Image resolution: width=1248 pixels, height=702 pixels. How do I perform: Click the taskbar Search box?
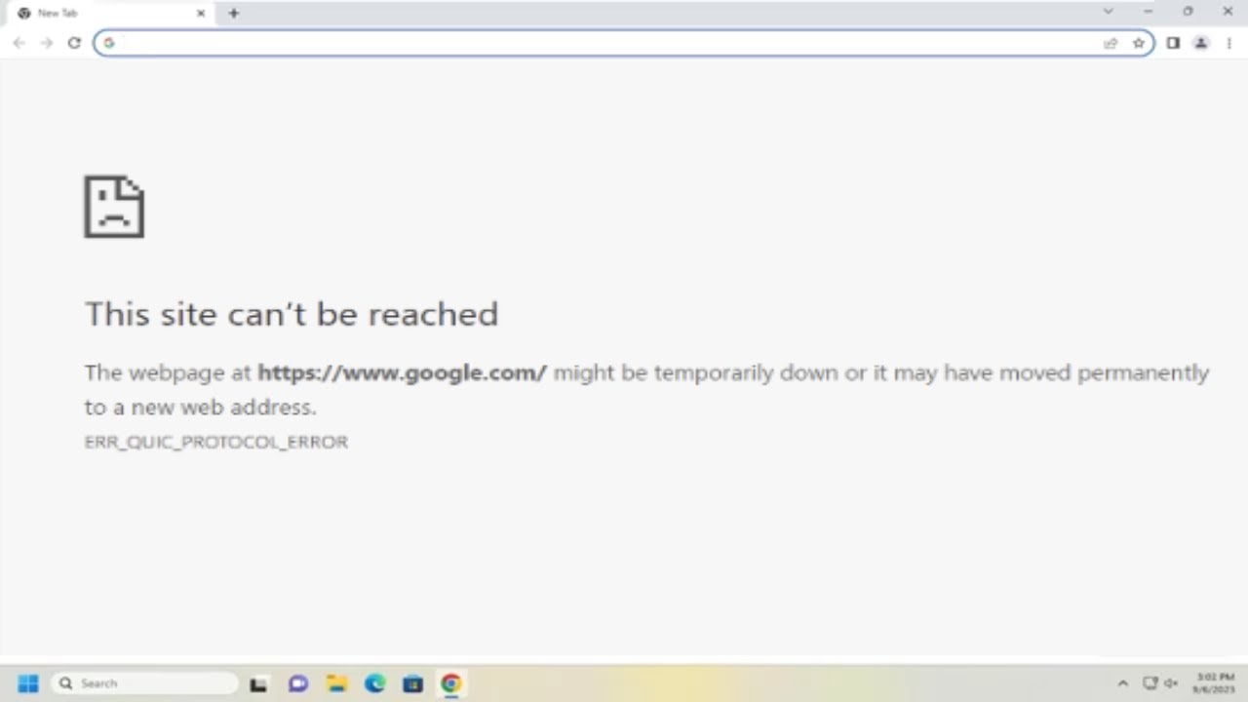pyautogui.click(x=144, y=683)
